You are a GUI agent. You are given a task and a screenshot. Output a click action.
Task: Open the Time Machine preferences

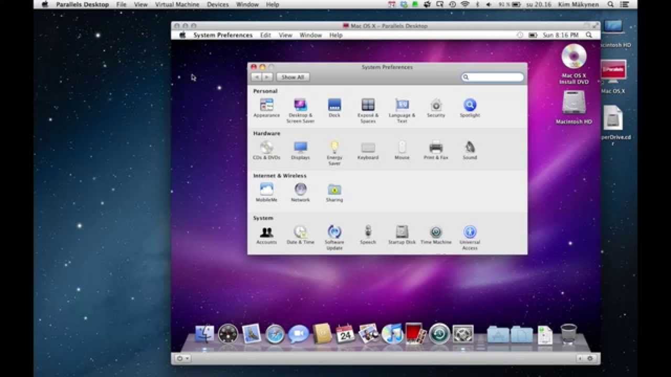pos(436,232)
